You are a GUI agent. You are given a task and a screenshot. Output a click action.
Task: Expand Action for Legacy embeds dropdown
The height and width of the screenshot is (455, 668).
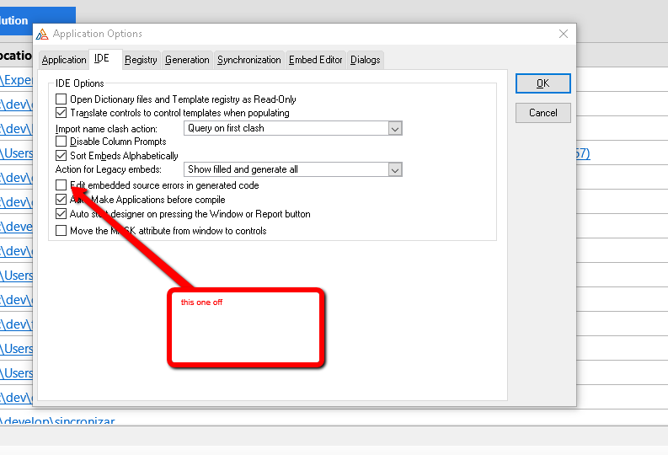[x=394, y=169]
